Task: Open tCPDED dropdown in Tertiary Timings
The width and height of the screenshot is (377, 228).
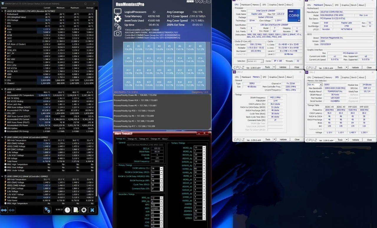Action: pyautogui.click(x=204, y=218)
